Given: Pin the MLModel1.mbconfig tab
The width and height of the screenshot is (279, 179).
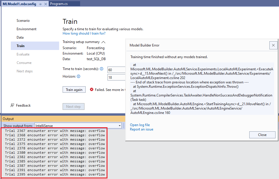Looking at the screenshot, I should pyautogui.click(x=40, y=4).
